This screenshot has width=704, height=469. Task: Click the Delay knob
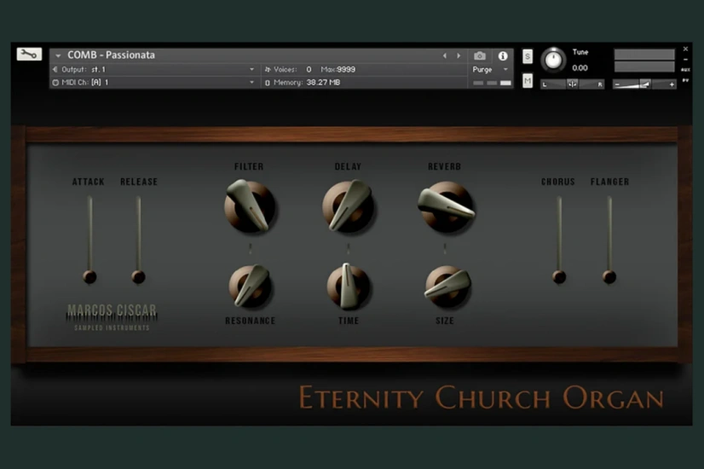(348, 206)
